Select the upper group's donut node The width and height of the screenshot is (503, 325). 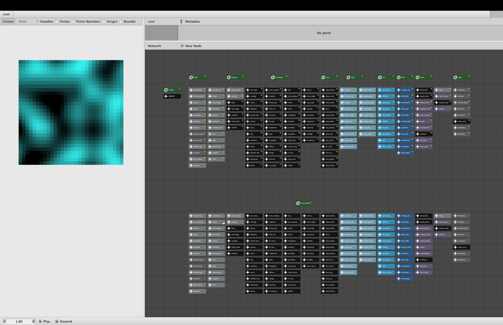click(254, 165)
